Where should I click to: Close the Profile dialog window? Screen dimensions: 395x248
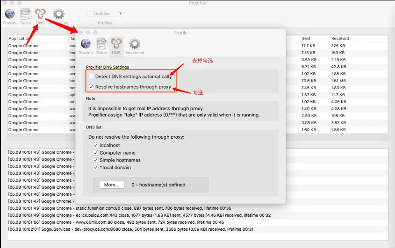(80, 33)
